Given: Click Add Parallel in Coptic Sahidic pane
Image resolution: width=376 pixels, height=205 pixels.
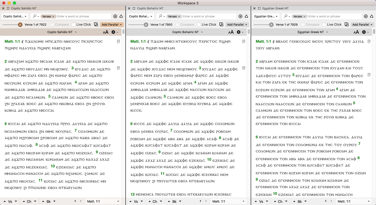Looking at the screenshot, I should (x=112, y=25).
